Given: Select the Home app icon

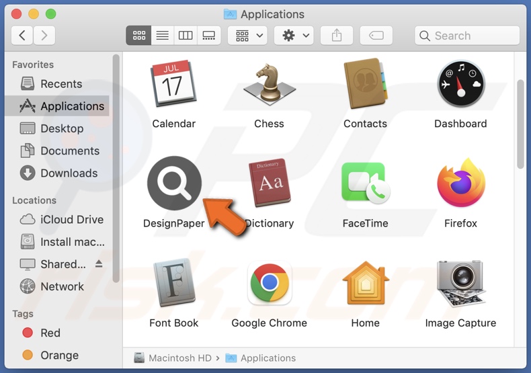Looking at the screenshot, I should [366, 283].
